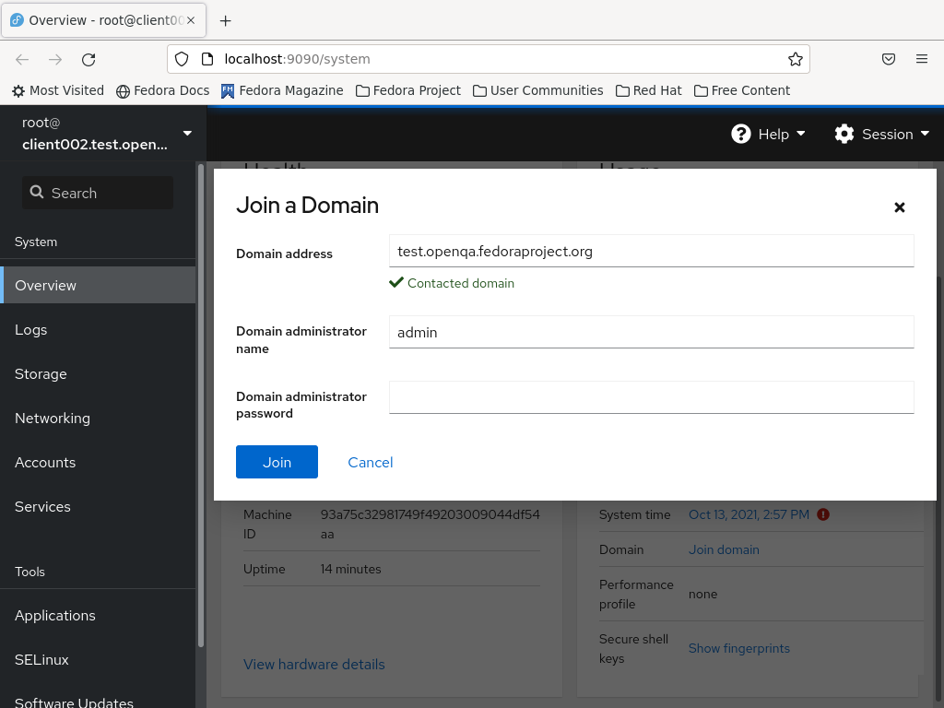Click the Help question mark icon

click(740, 134)
